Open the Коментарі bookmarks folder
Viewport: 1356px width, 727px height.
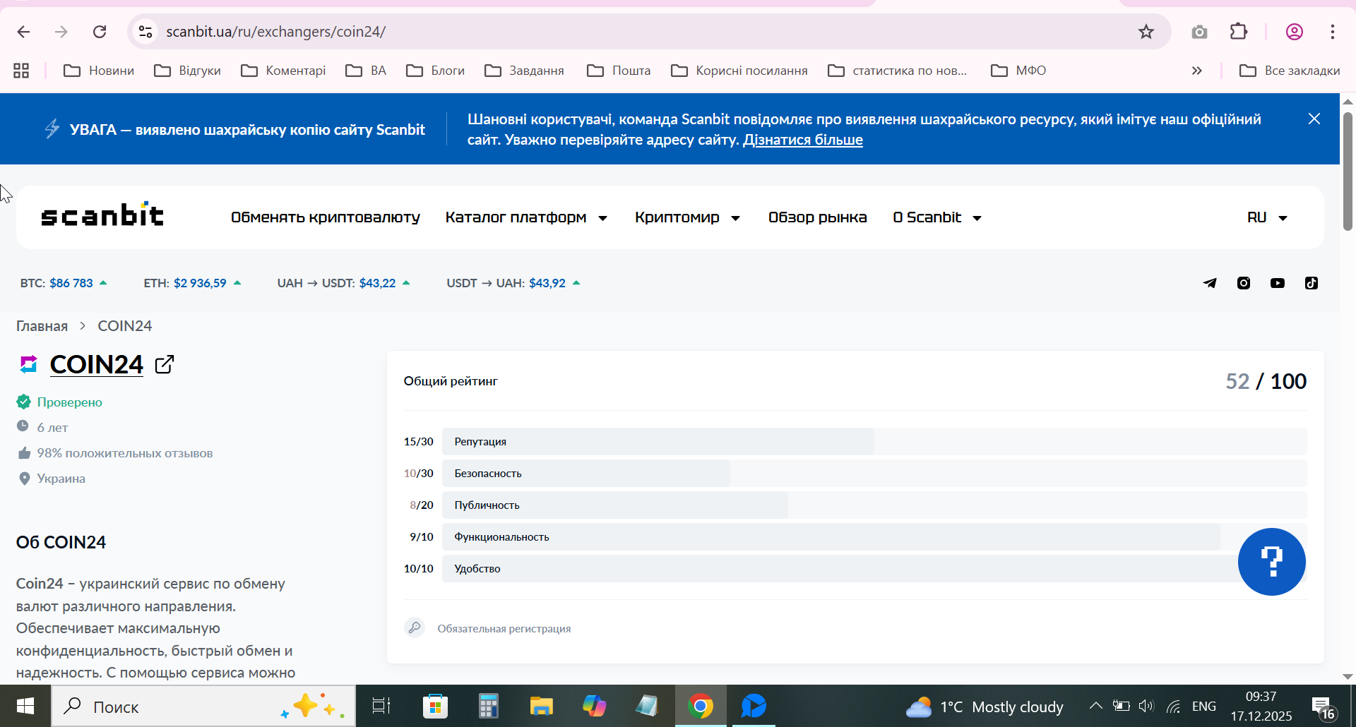283,71
